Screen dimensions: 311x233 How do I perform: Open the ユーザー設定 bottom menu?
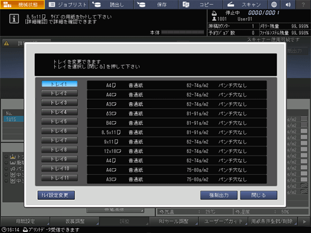(223, 222)
